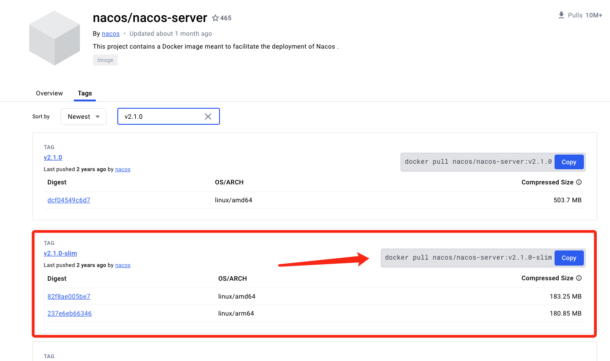Click the Updated about 1 month ago text
Screen dimensions: 610x361
pyautogui.click(x=170, y=33)
